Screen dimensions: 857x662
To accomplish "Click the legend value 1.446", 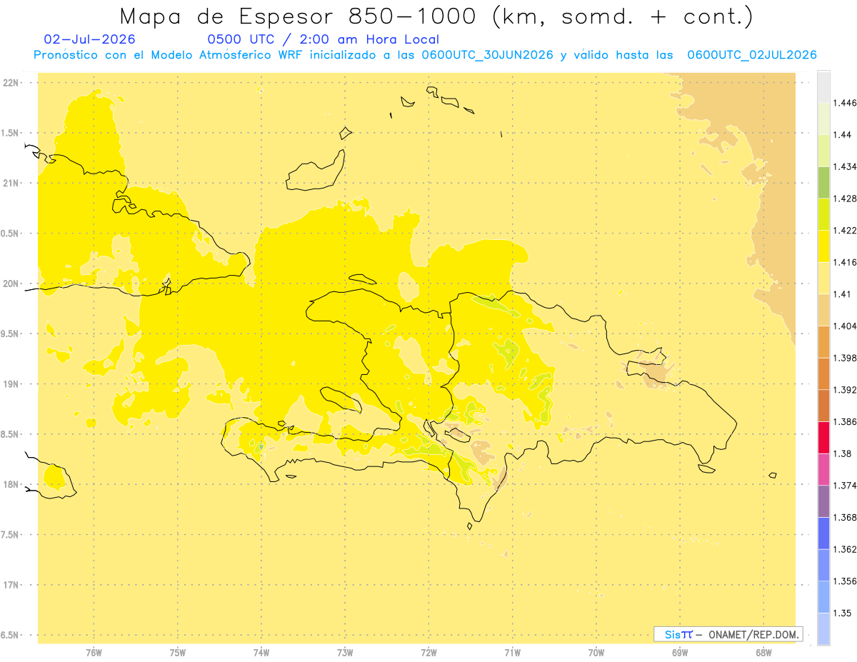I will [844, 103].
